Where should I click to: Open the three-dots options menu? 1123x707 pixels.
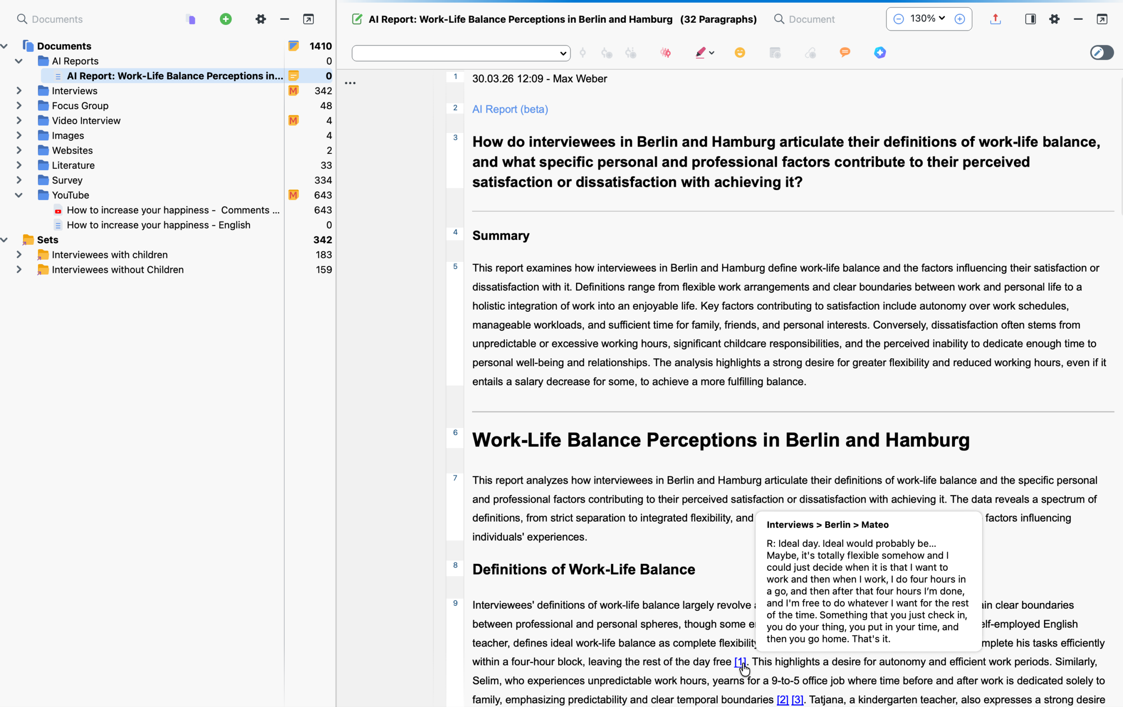click(350, 82)
